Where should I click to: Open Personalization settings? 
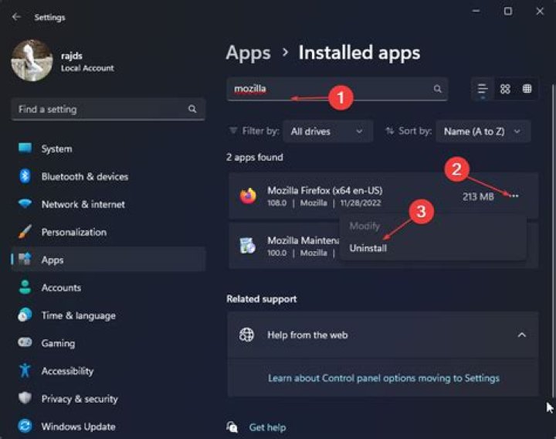coord(108,232)
